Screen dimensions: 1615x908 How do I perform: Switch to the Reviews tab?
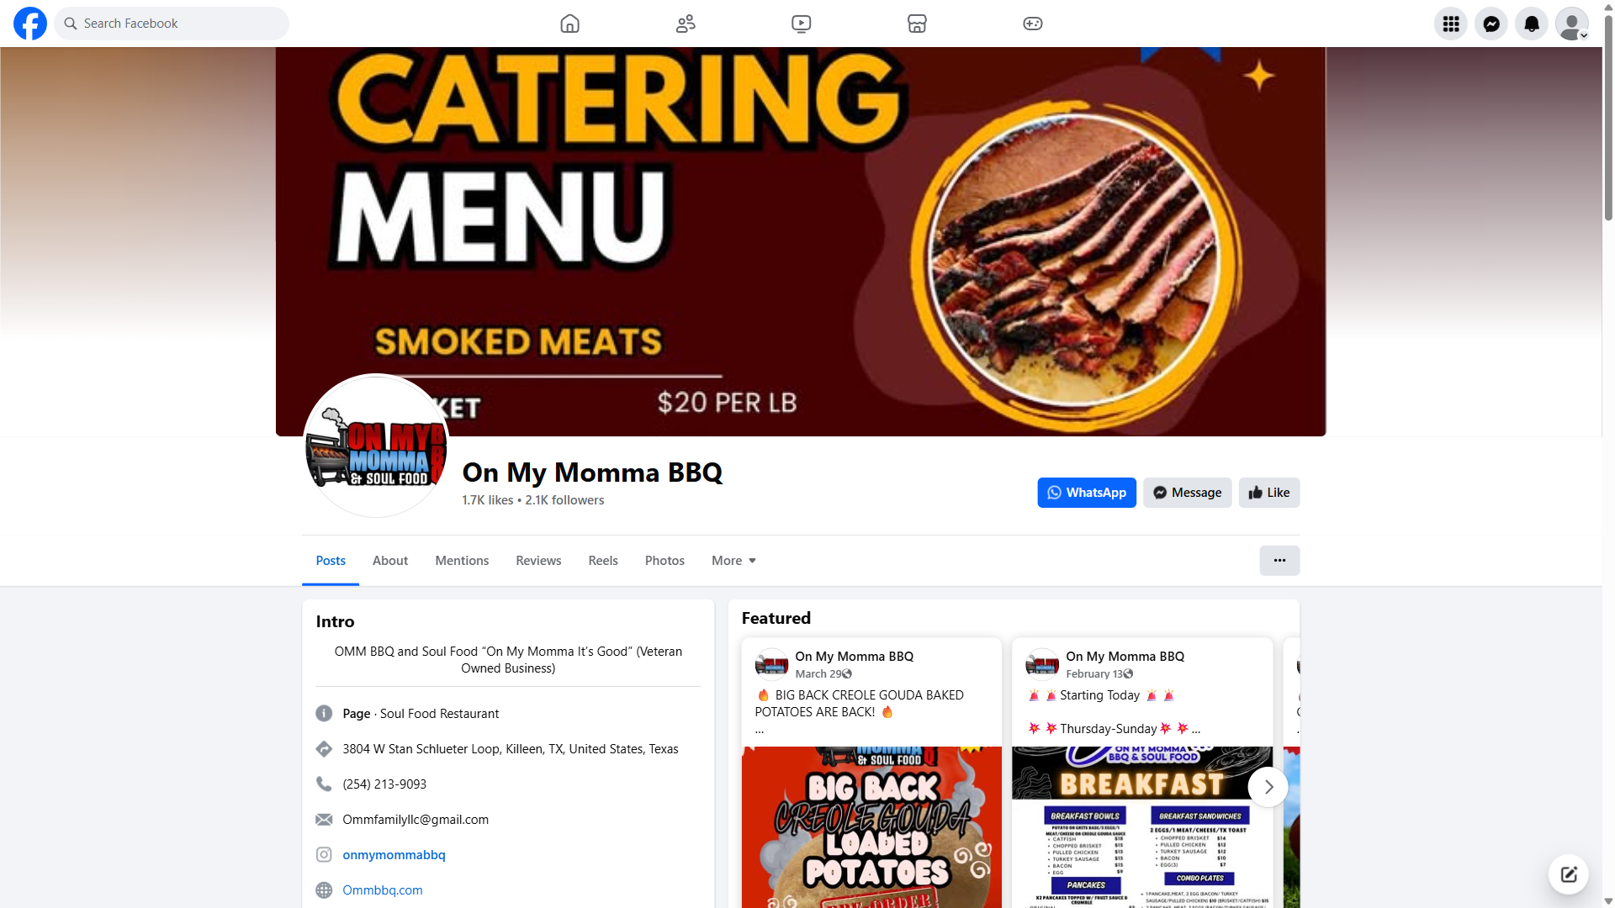(x=538, y=561)
